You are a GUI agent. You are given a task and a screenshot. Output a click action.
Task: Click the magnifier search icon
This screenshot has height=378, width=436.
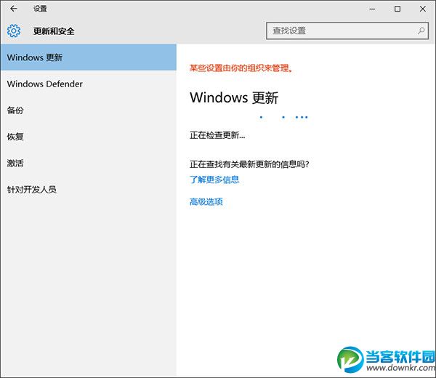[x=421, y=31]
